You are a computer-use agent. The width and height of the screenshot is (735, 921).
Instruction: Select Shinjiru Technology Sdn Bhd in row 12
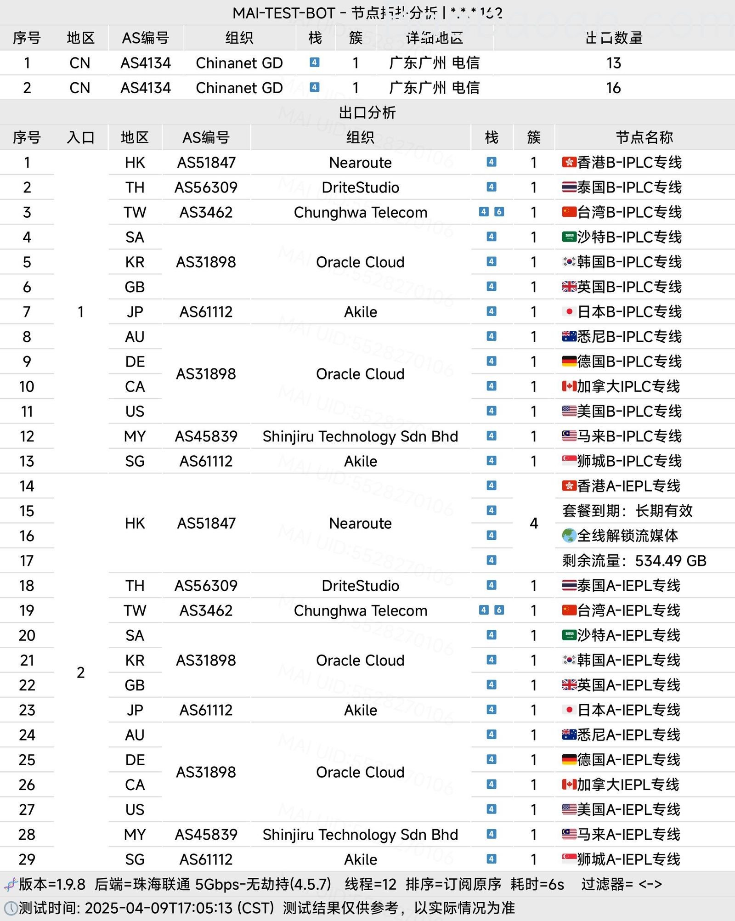point(360,436)
